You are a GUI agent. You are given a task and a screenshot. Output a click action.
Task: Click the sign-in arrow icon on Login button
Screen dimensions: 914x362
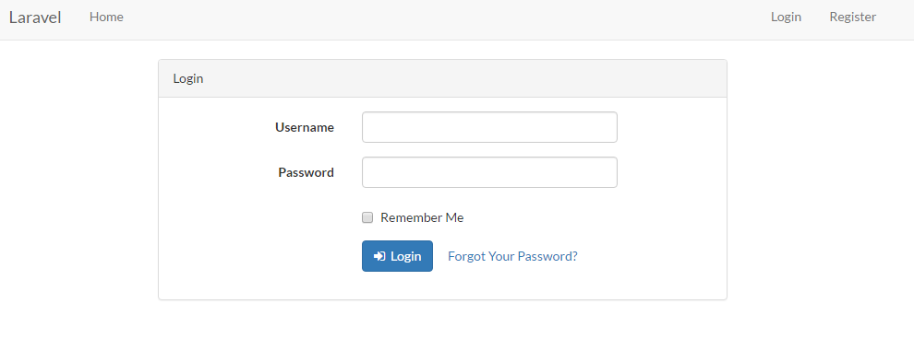[379, 256]
